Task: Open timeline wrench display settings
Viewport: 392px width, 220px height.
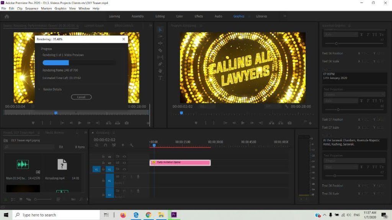Action: [x=131, y=145]
